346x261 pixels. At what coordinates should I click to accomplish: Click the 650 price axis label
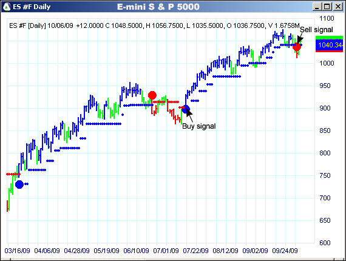pos(325,220)
